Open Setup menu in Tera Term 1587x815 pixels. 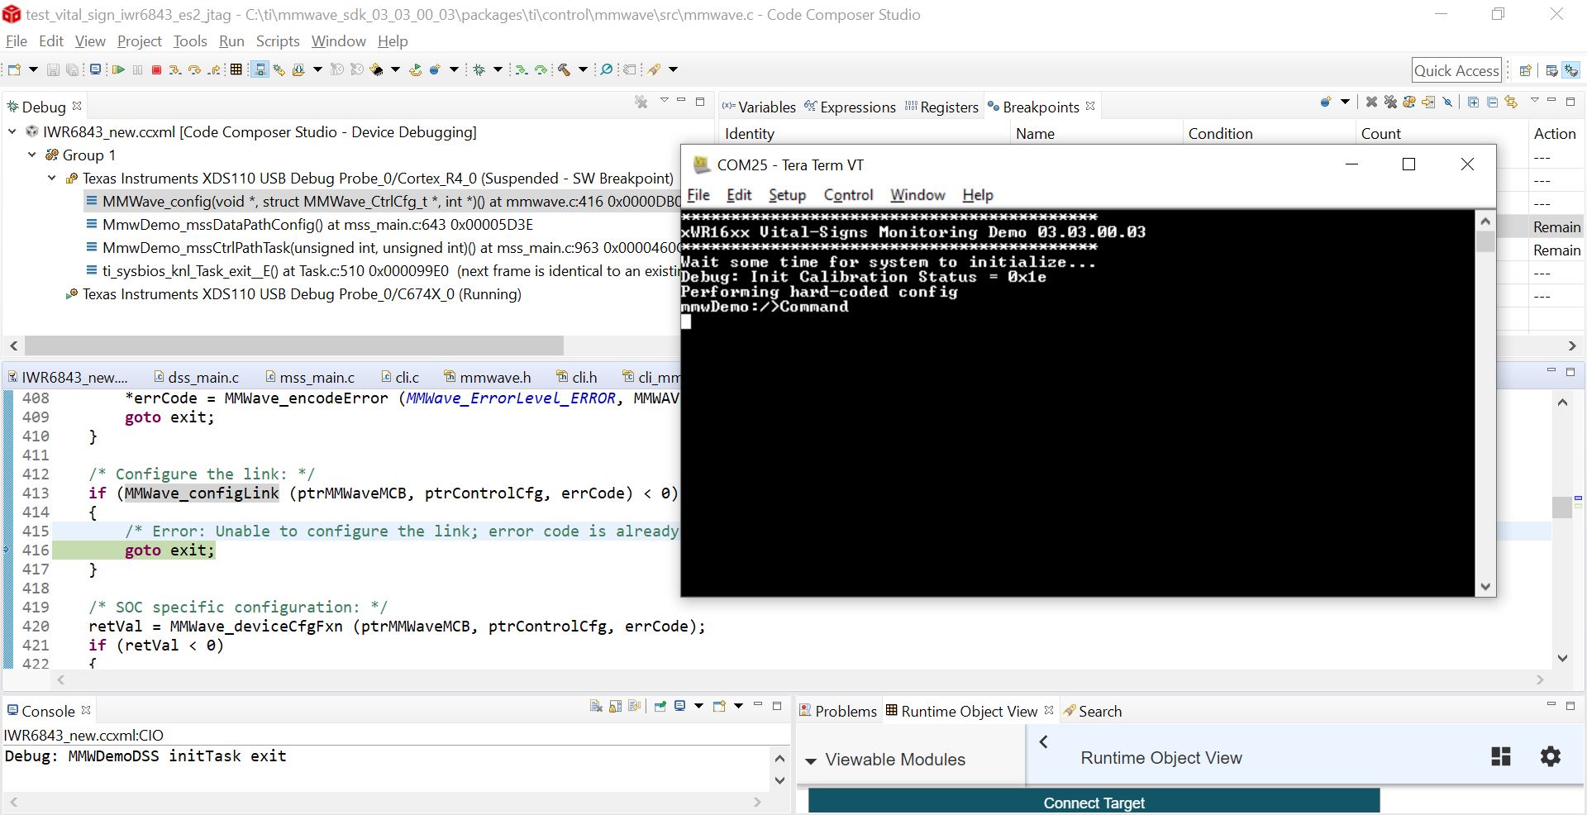click(x=787, y=195)
